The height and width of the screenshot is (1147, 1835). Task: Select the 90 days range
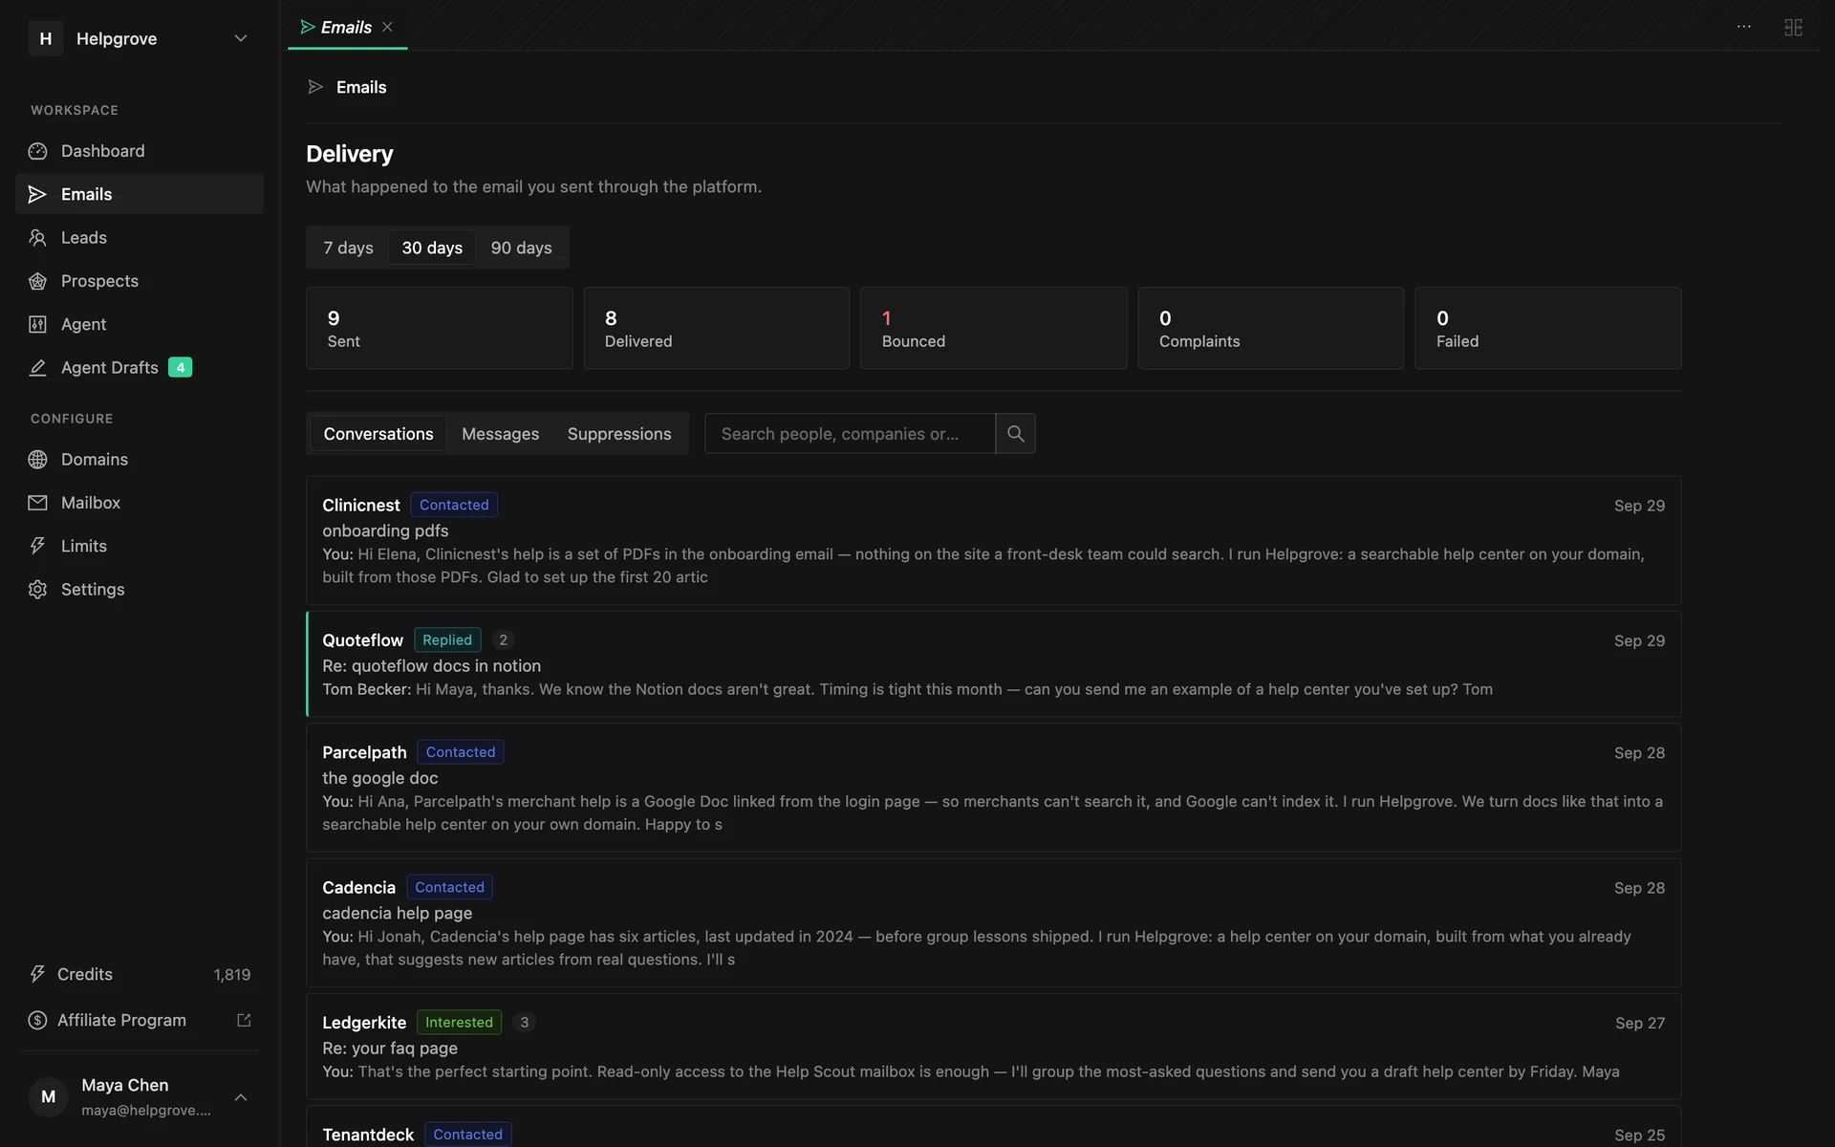tap(521, 248)
